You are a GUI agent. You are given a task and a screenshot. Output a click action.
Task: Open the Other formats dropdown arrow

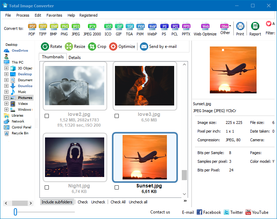(230, 26)
